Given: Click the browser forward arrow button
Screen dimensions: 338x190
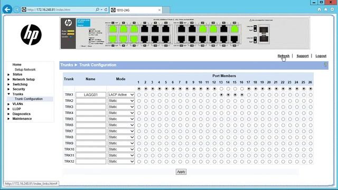Looking at the screenshot, I should coord(16,9).
